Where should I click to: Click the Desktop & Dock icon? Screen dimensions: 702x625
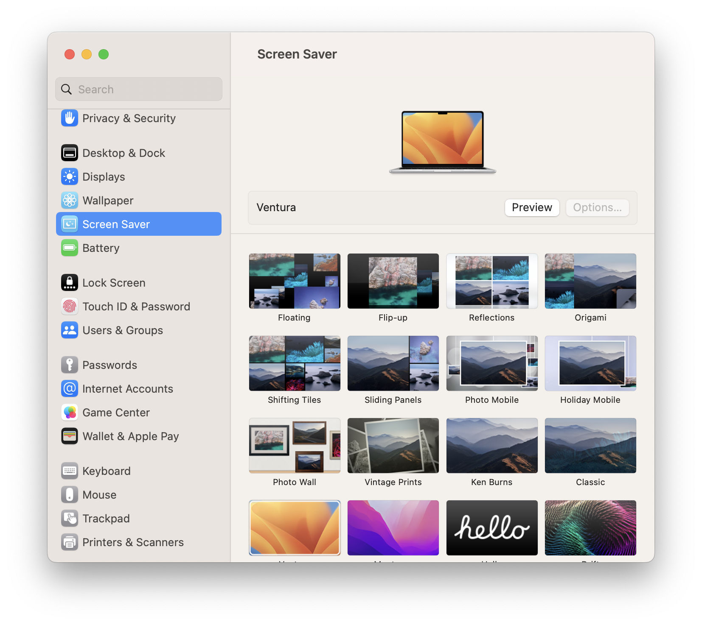click(70, 153)
